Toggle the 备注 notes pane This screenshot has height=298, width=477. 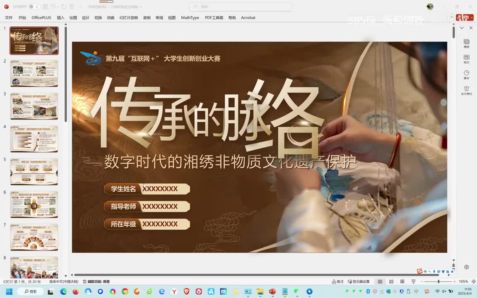[x=338, y=281]
